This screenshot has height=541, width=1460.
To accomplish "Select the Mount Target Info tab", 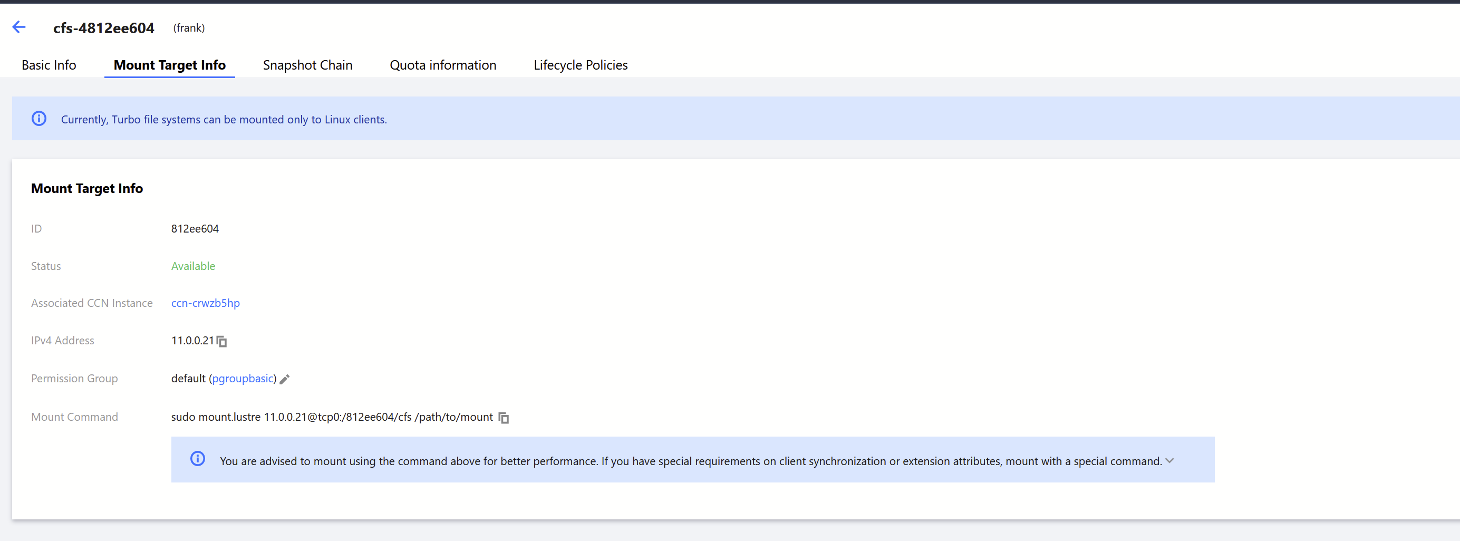I will pos(169,65).
